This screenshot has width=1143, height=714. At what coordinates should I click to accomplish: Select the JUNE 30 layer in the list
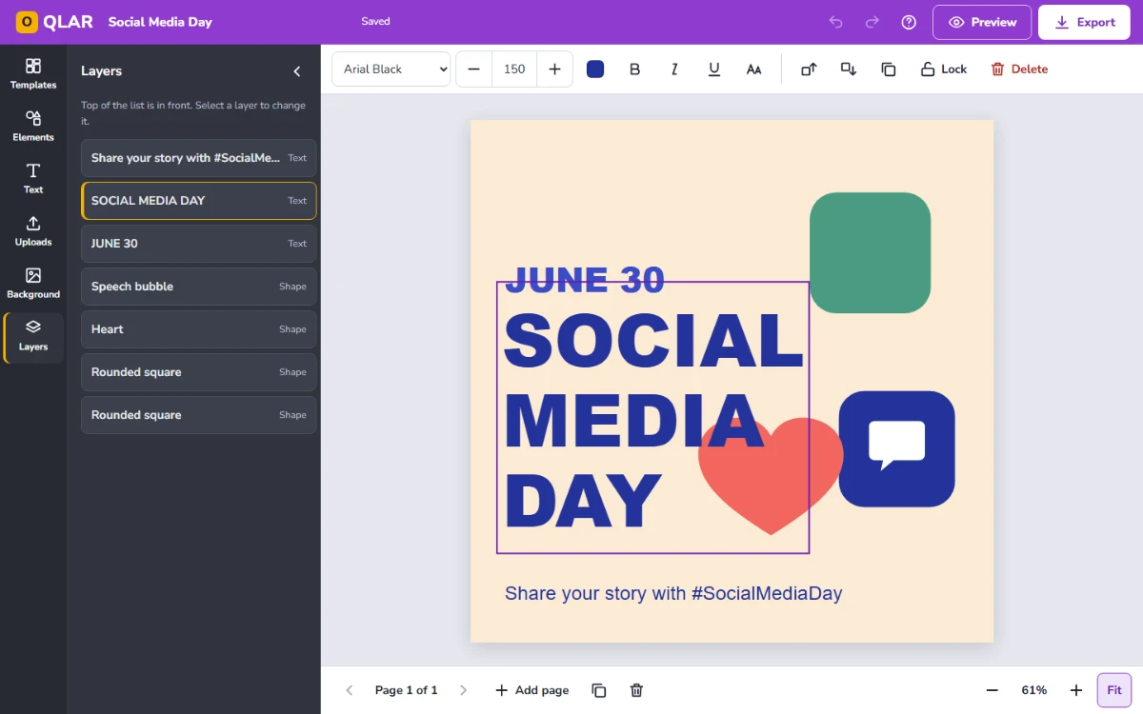tap(199, 244)
